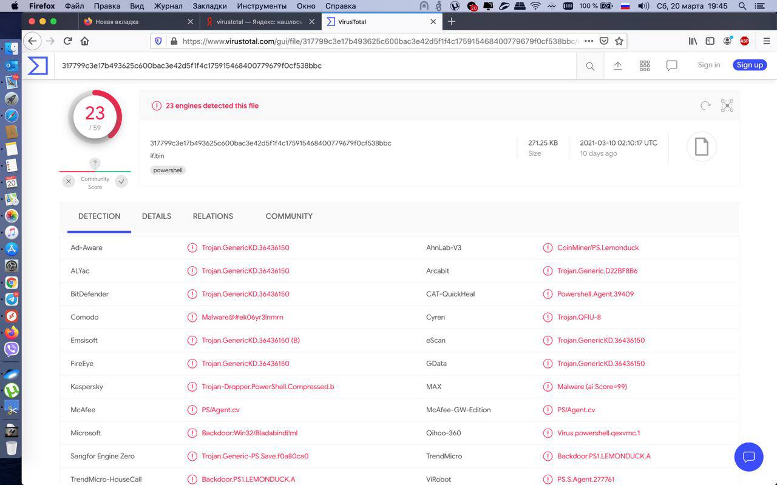Click the Kaspersky Trojan-Dropper.PowerShell.Compressed.b result
This screenshot has height=485, width=777.
click(268, 387)
